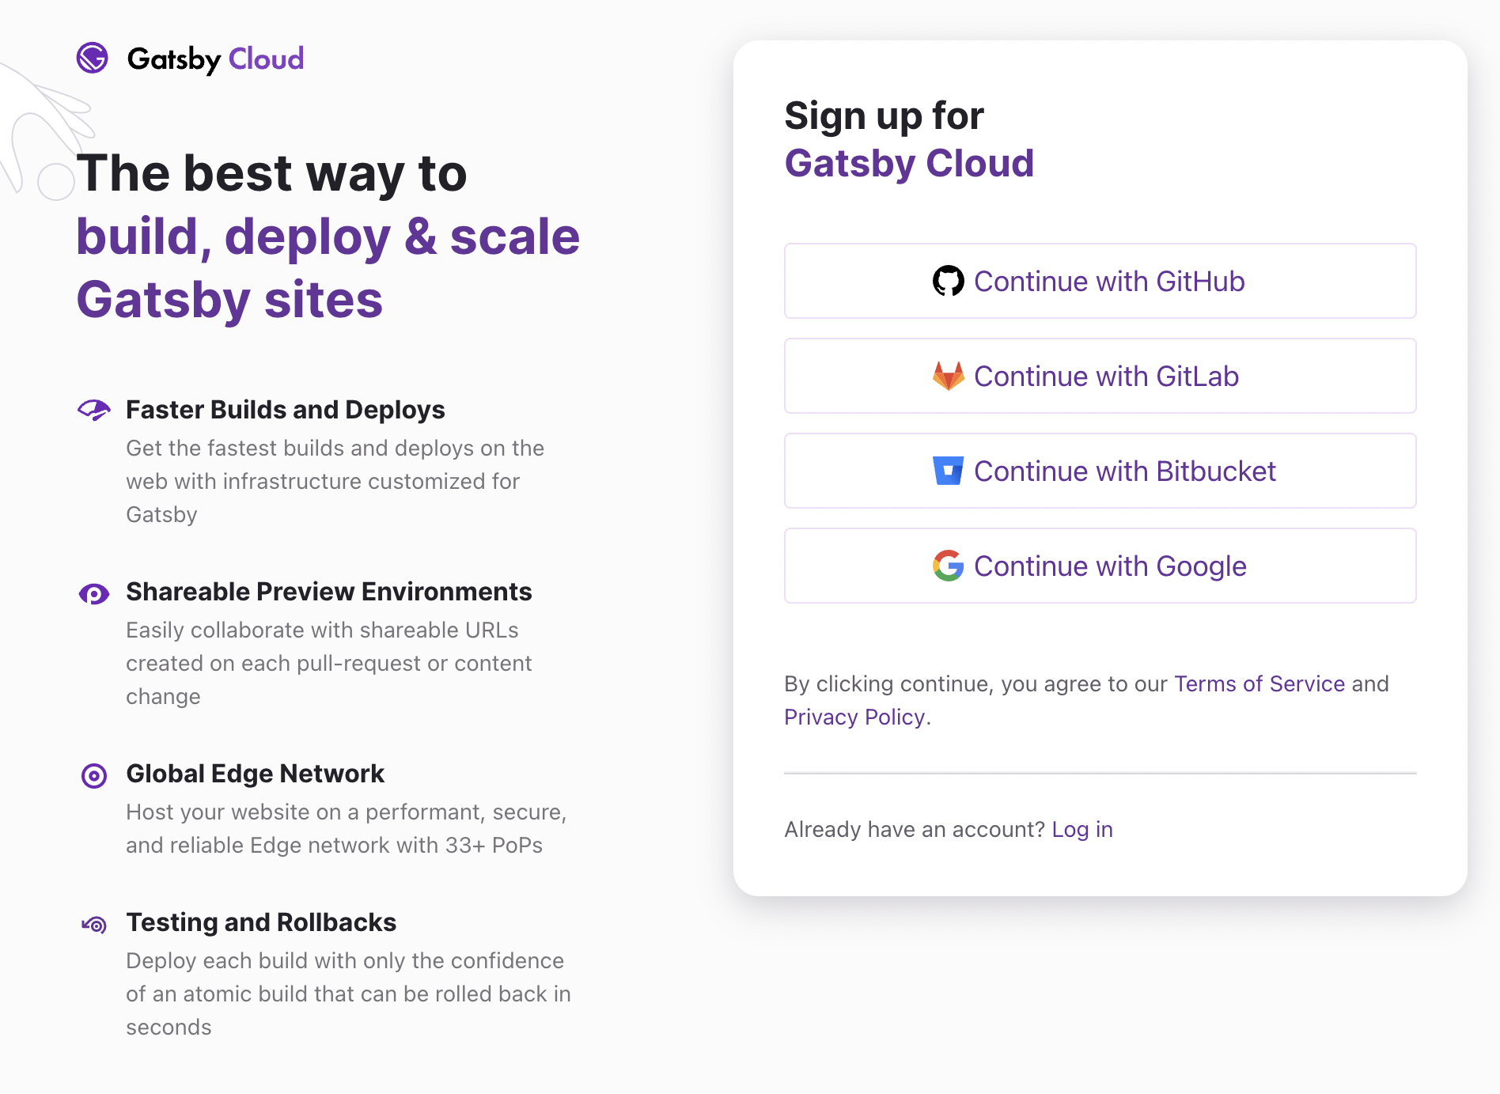
Task: Click the GitLab fox icon
Action: 948,376
